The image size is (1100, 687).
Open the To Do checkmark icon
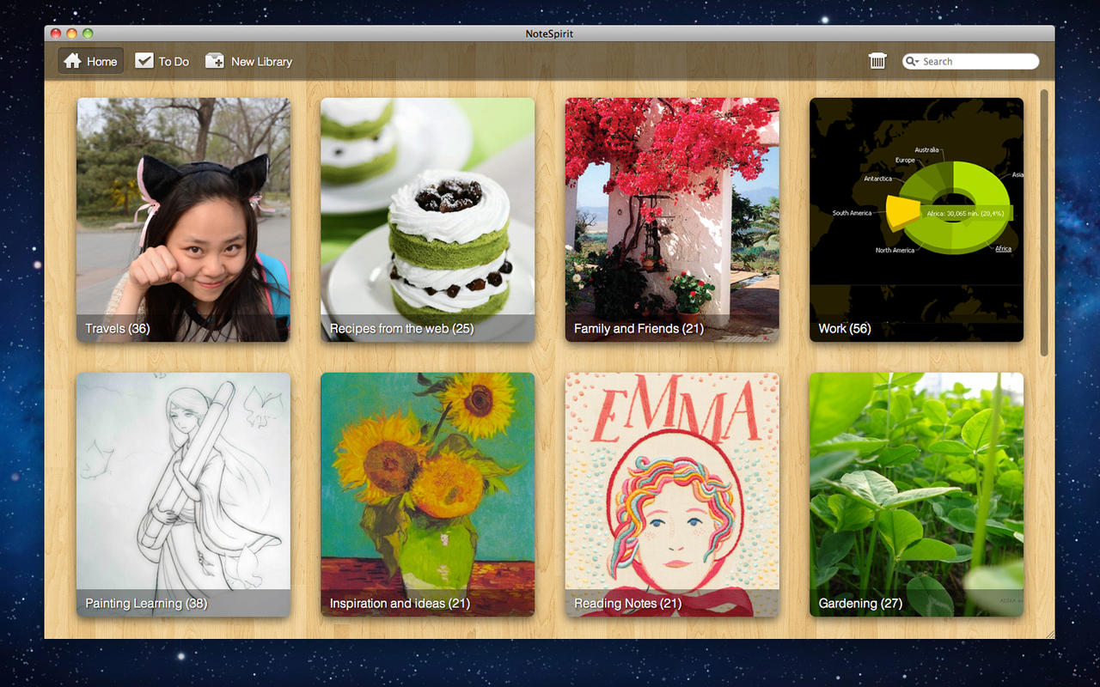click(144, 61)
